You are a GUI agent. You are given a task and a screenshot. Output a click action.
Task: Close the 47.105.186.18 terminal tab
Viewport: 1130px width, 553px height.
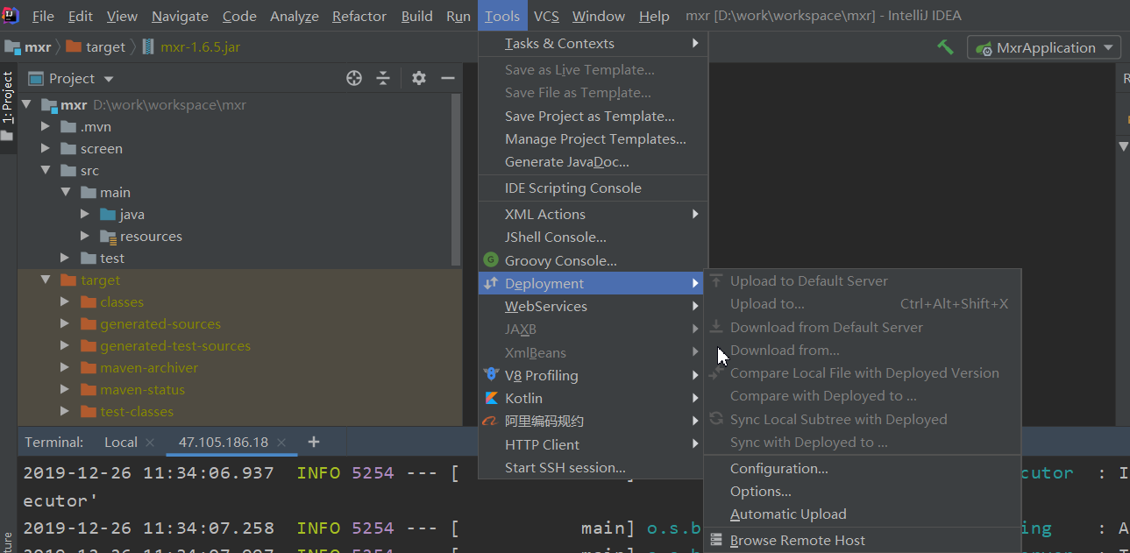(x=281, y=443)
